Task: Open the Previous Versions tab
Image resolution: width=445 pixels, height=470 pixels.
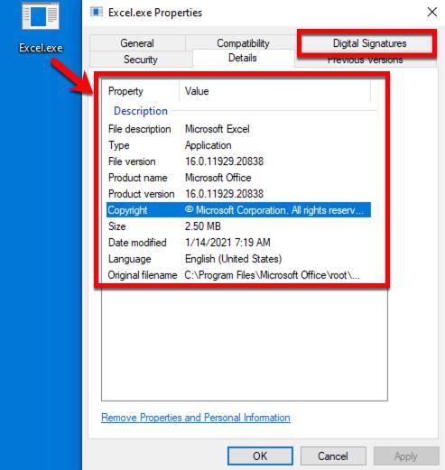Action: point(365,60)
